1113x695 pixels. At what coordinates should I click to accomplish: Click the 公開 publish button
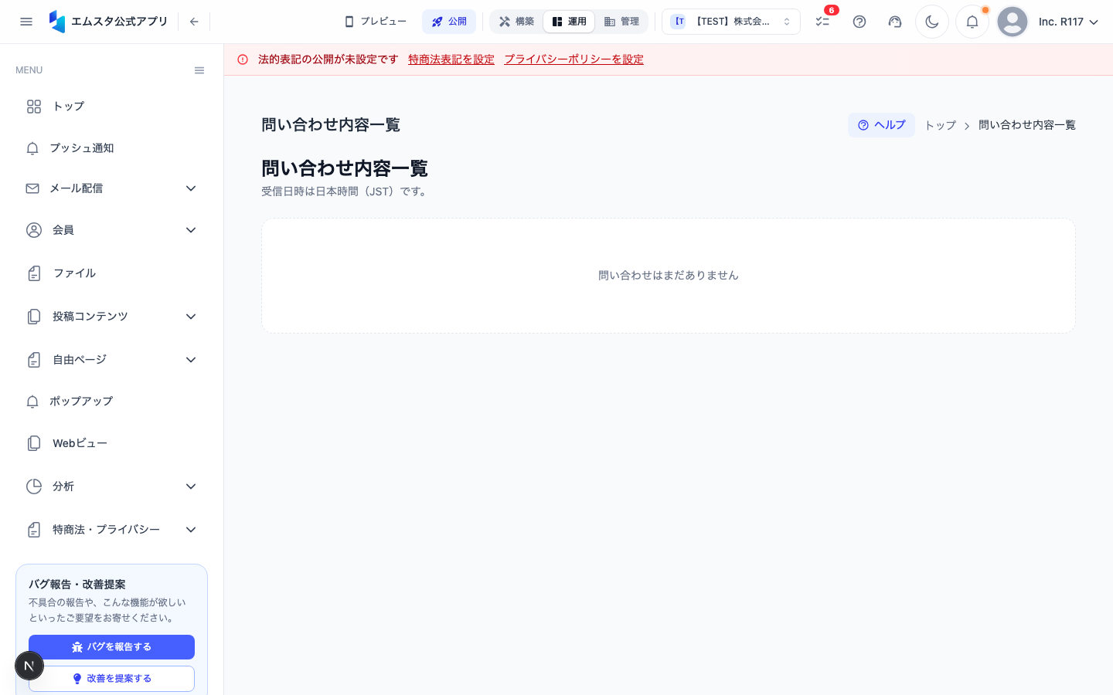click(x=449, y=22)
